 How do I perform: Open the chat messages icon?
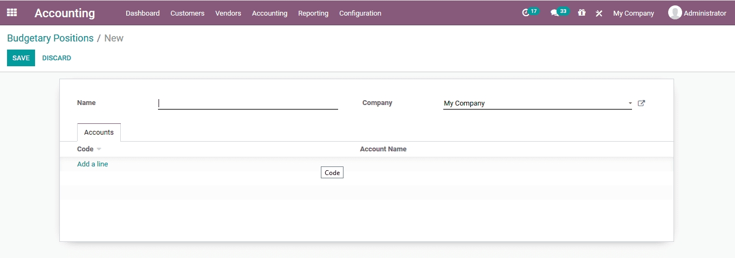(x=554, y=13)
